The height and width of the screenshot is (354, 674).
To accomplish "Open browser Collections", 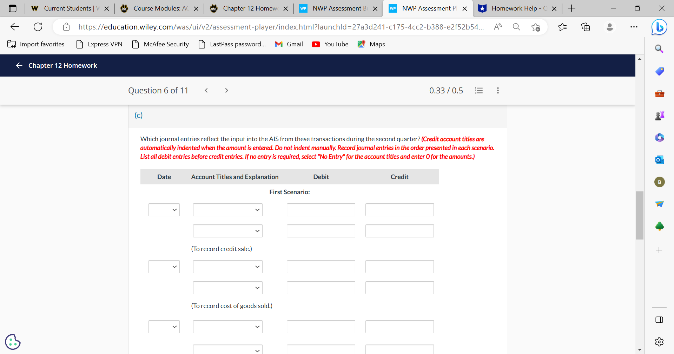I will tap(586, 27).
